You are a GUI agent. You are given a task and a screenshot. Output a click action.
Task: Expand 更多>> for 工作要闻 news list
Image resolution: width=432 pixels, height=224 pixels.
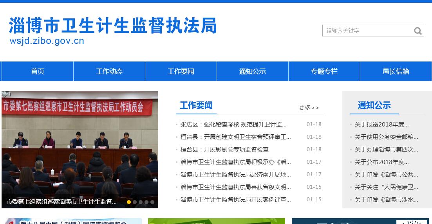click(309, 107)
